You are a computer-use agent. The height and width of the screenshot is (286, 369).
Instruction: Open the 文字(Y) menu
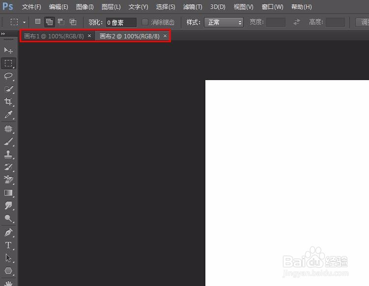(138, 7)
